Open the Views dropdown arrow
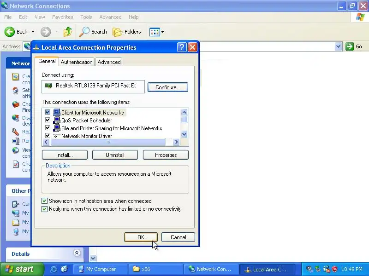This screenshot has height=276, width=369. (162, 32)
